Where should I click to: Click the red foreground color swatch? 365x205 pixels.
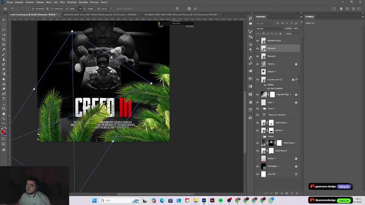pyautogui.click(x=3, y=132)
